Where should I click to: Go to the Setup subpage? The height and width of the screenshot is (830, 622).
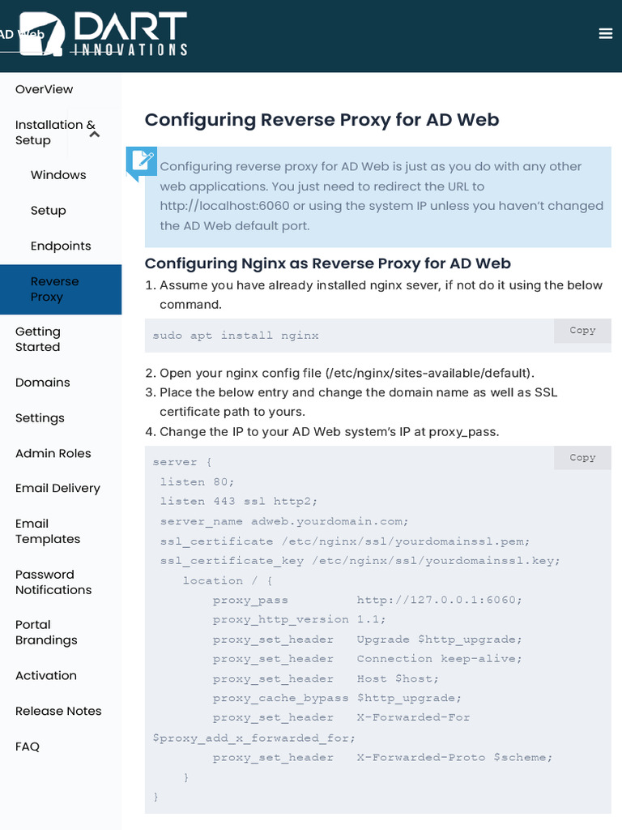coord(48,210)
